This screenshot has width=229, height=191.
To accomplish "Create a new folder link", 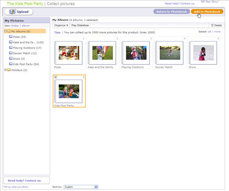I will (15, 26).
